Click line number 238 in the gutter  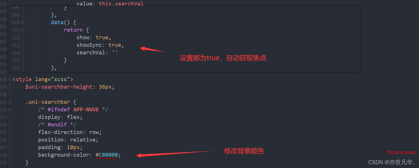coord(3,155)
